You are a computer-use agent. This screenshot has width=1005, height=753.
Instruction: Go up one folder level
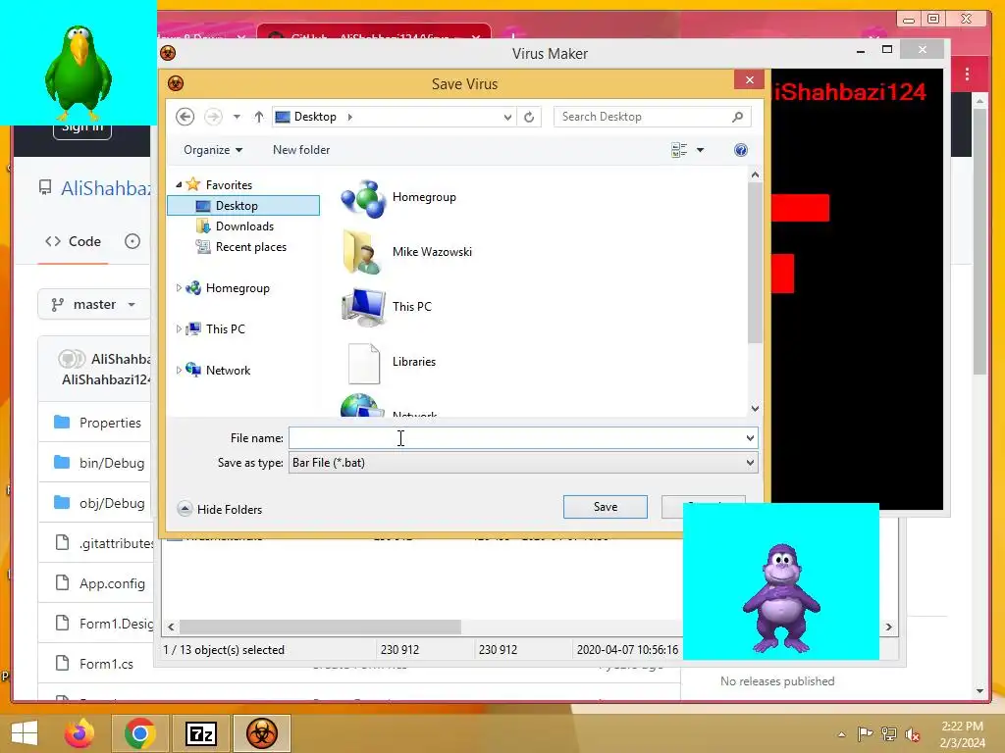pos(258,117)
